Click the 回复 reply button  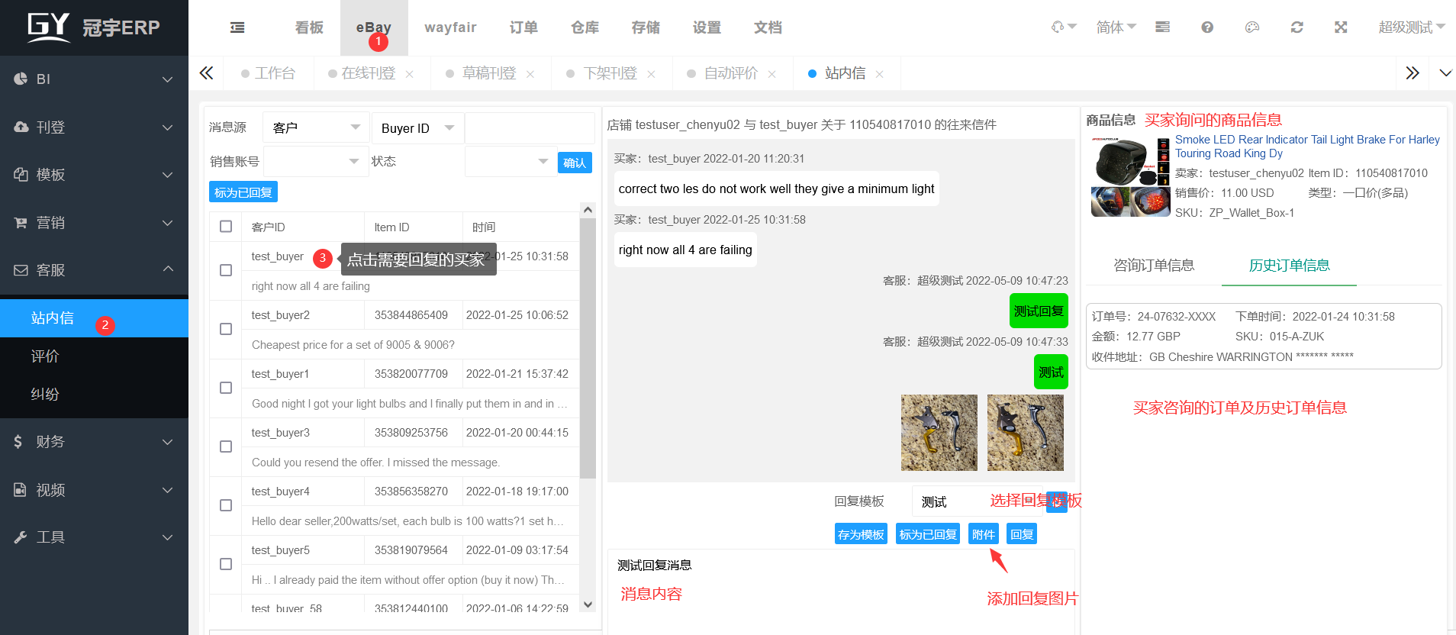(1022, 534)
